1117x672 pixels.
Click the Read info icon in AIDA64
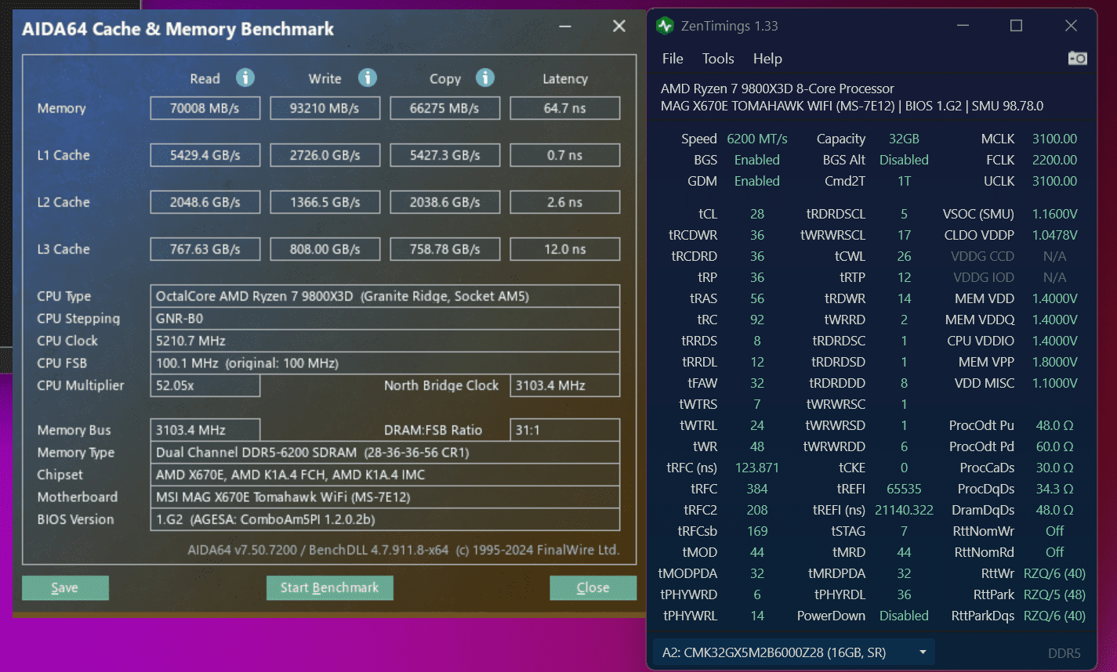pos(245,78)
